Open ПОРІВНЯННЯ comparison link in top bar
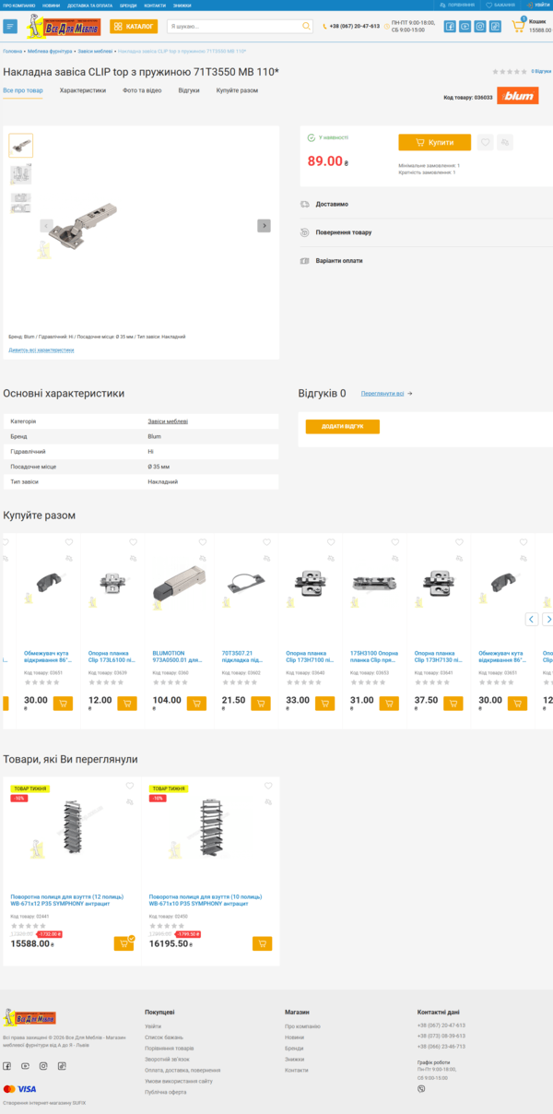Screen dimensions: 553x1114 point(457,5)
